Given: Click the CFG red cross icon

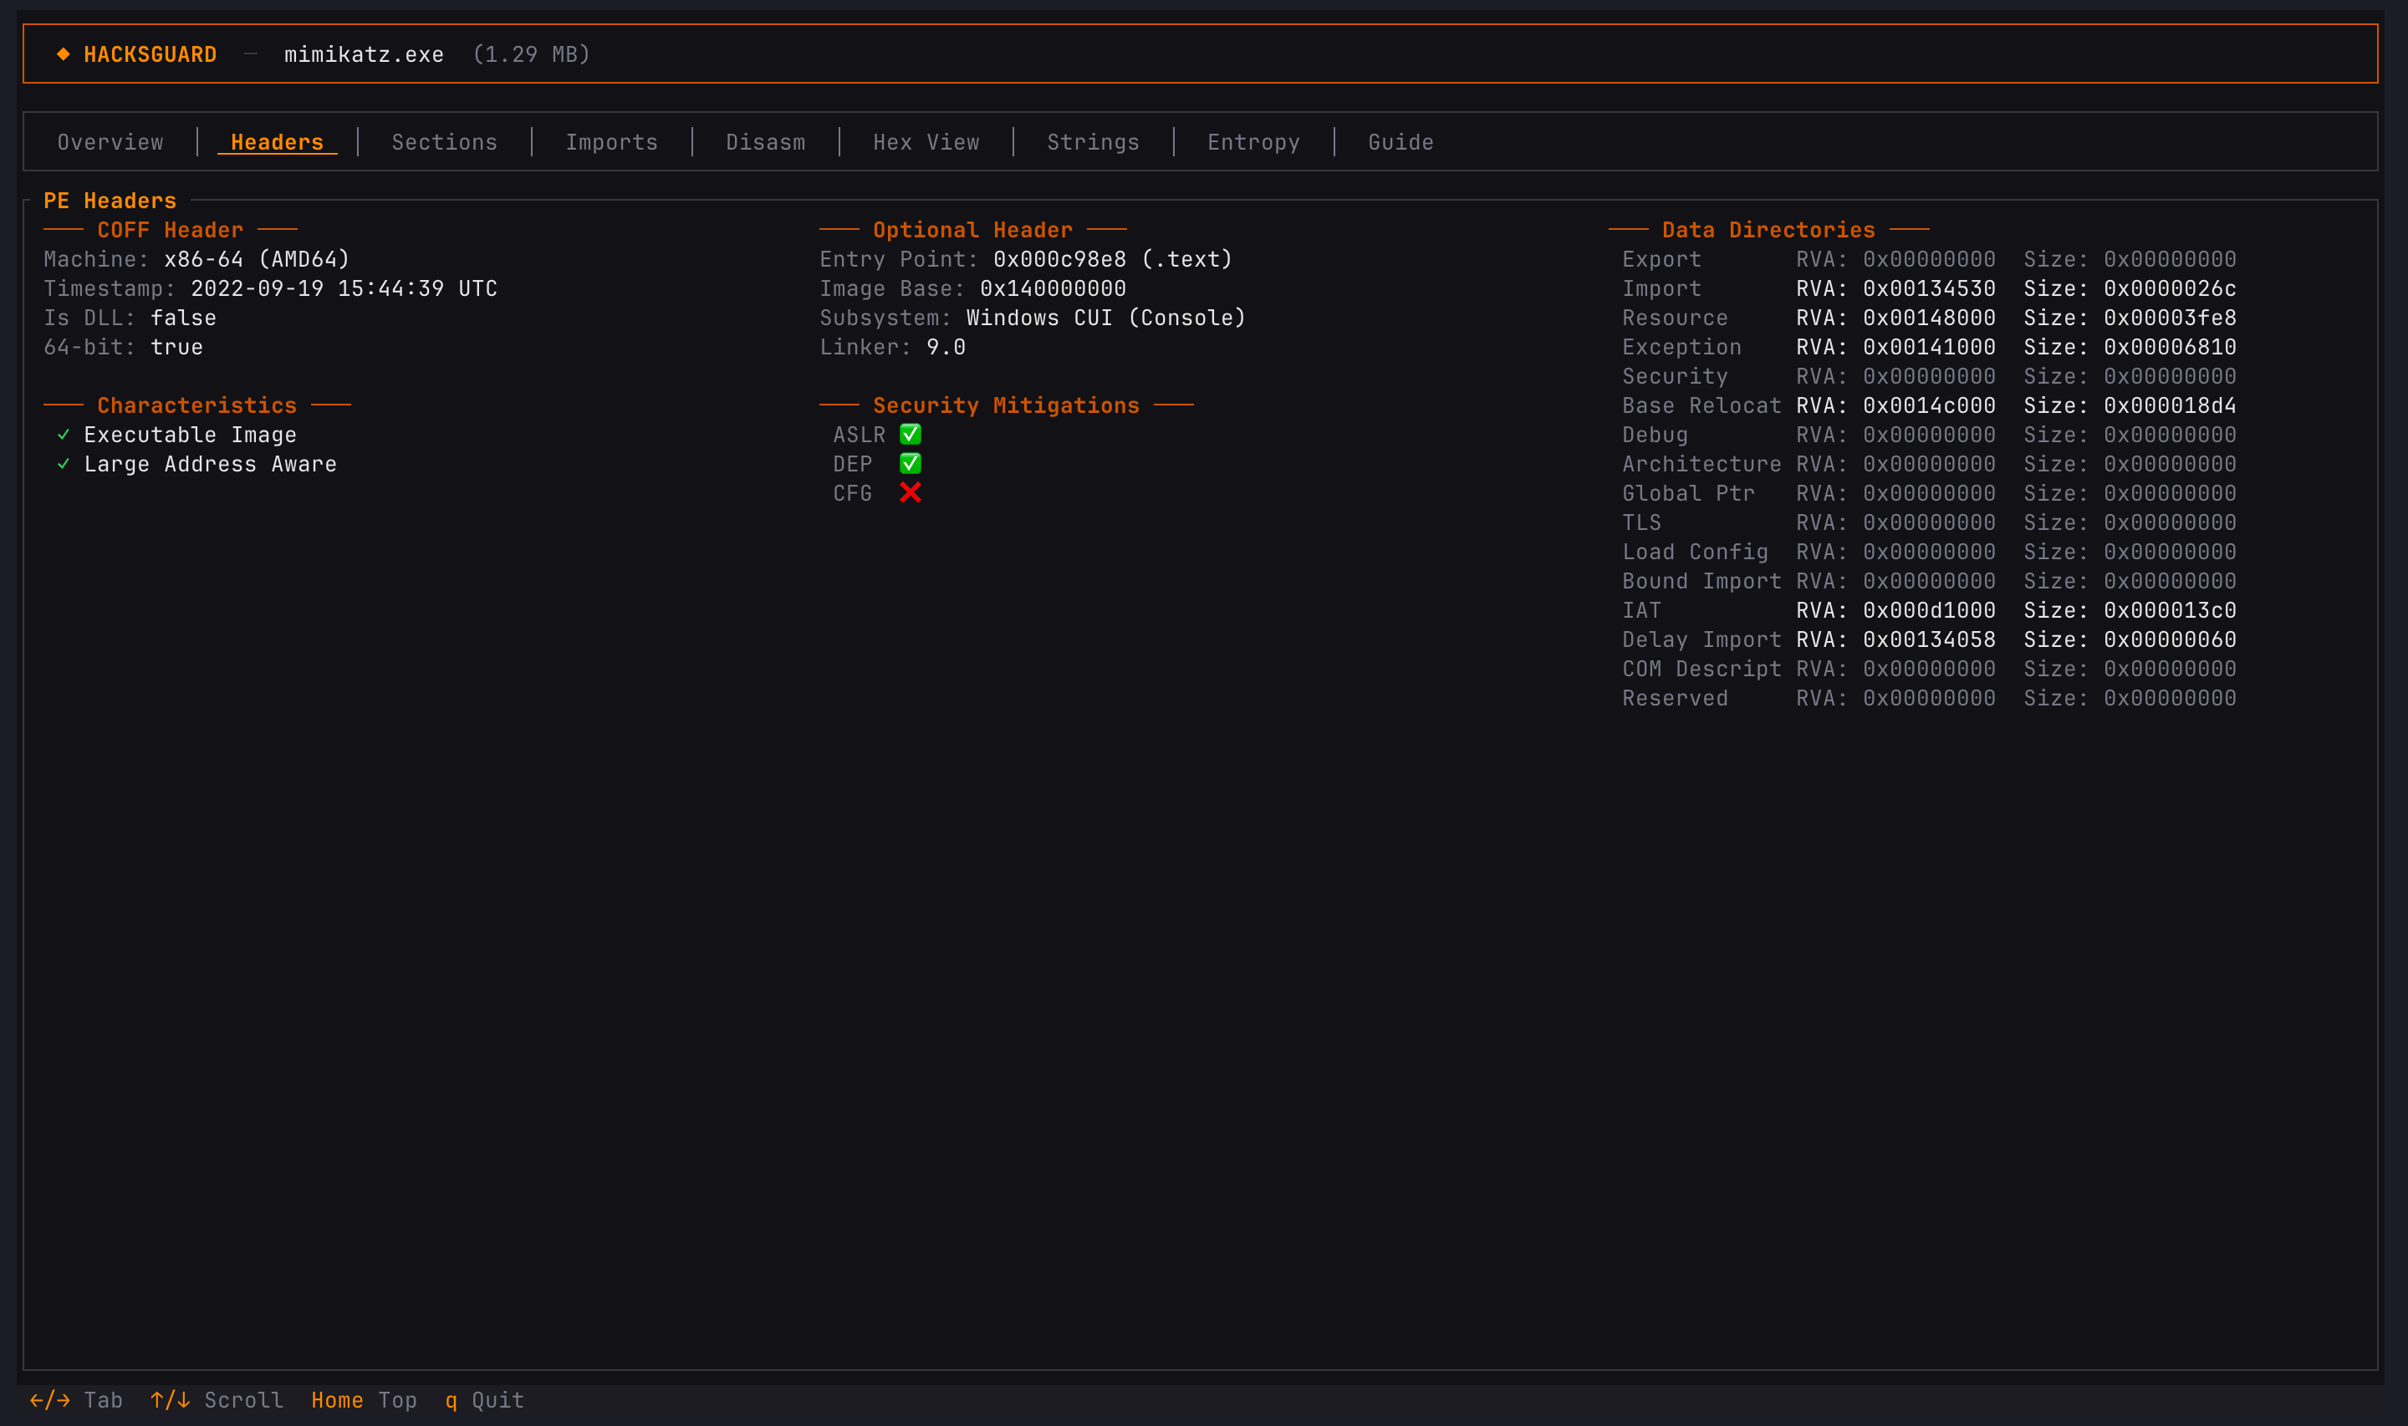Looking at the screenshot, I should pos(910,493).
